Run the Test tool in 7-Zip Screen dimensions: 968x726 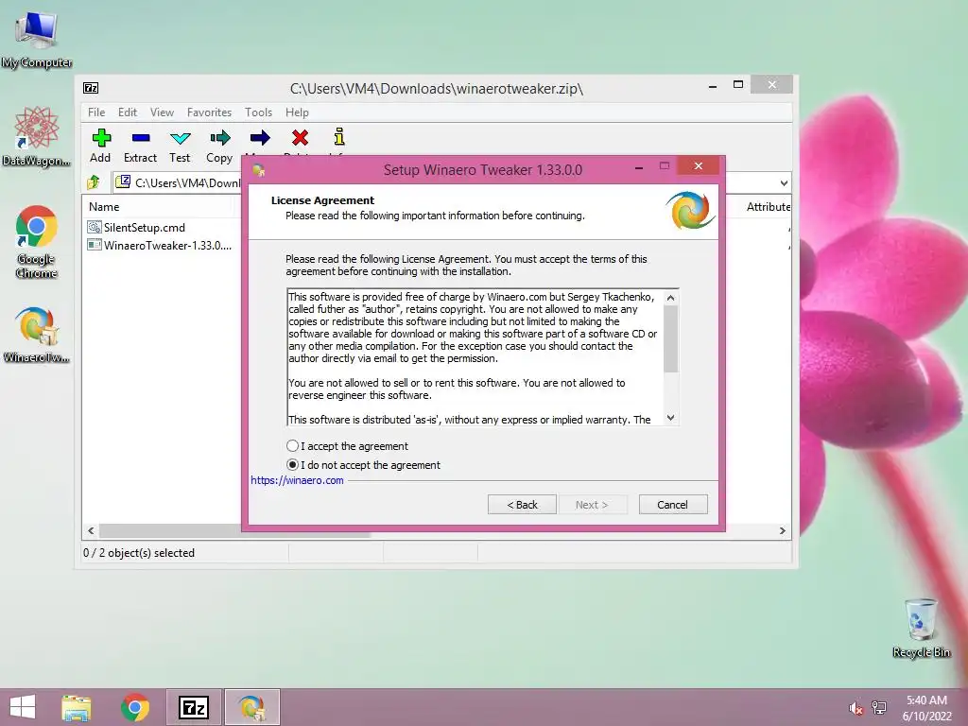(x=180, y=146)
